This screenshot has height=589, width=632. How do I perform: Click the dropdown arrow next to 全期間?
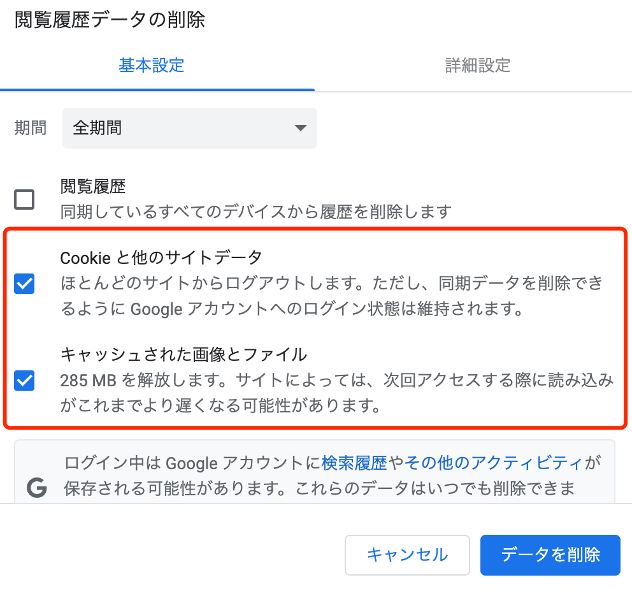(x=300, y=128)
